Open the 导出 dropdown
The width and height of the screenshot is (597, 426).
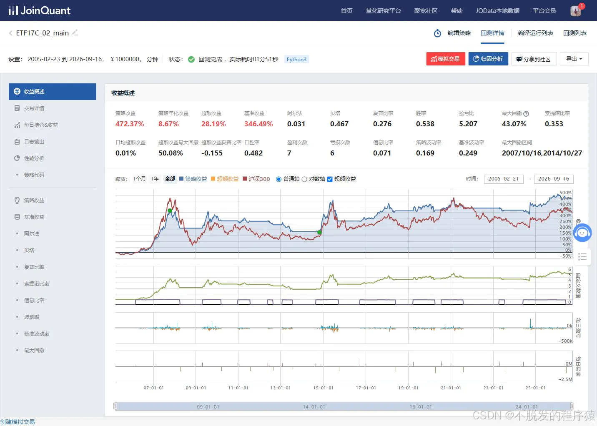(574, 59)
